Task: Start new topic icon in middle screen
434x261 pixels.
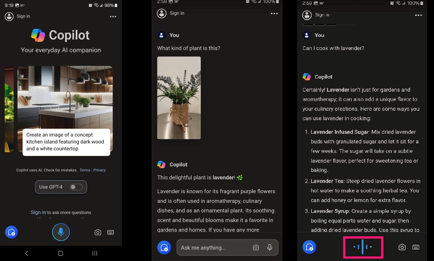Action: 164,247
